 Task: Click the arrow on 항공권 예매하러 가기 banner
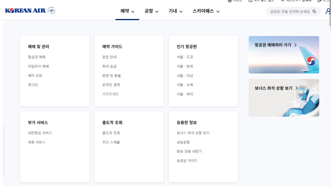click(295, 45)
